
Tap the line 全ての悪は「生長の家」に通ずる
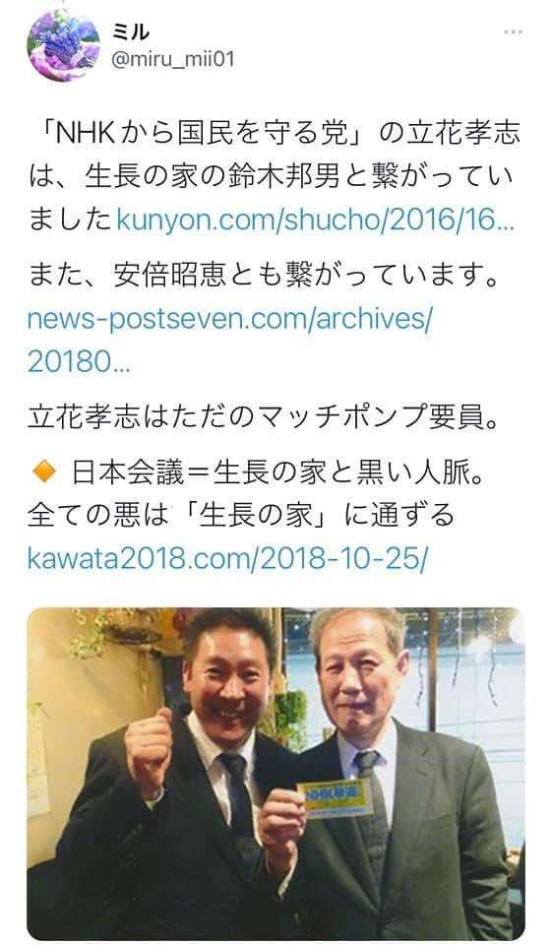click(240, 515)
